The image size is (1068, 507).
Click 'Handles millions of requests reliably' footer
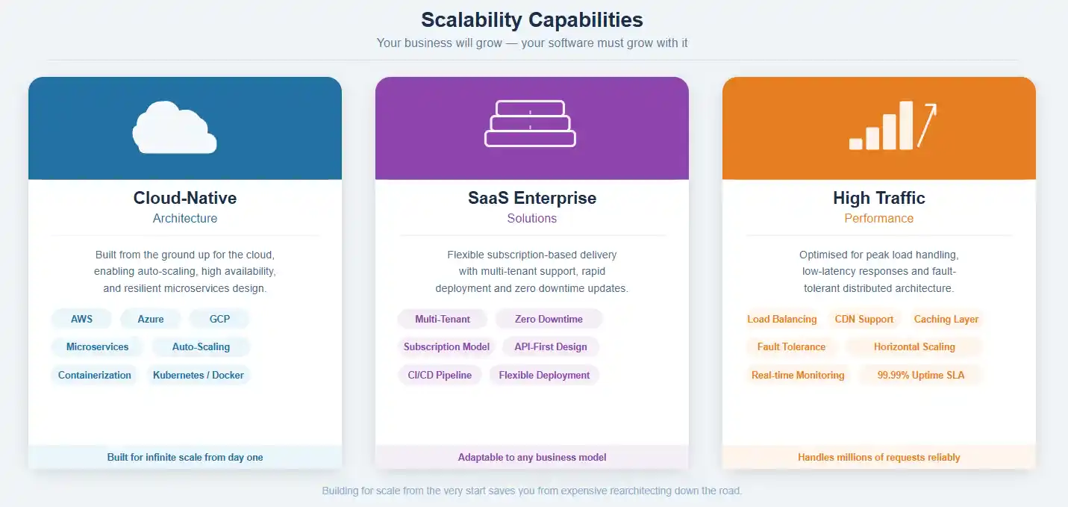pos(878,457)
